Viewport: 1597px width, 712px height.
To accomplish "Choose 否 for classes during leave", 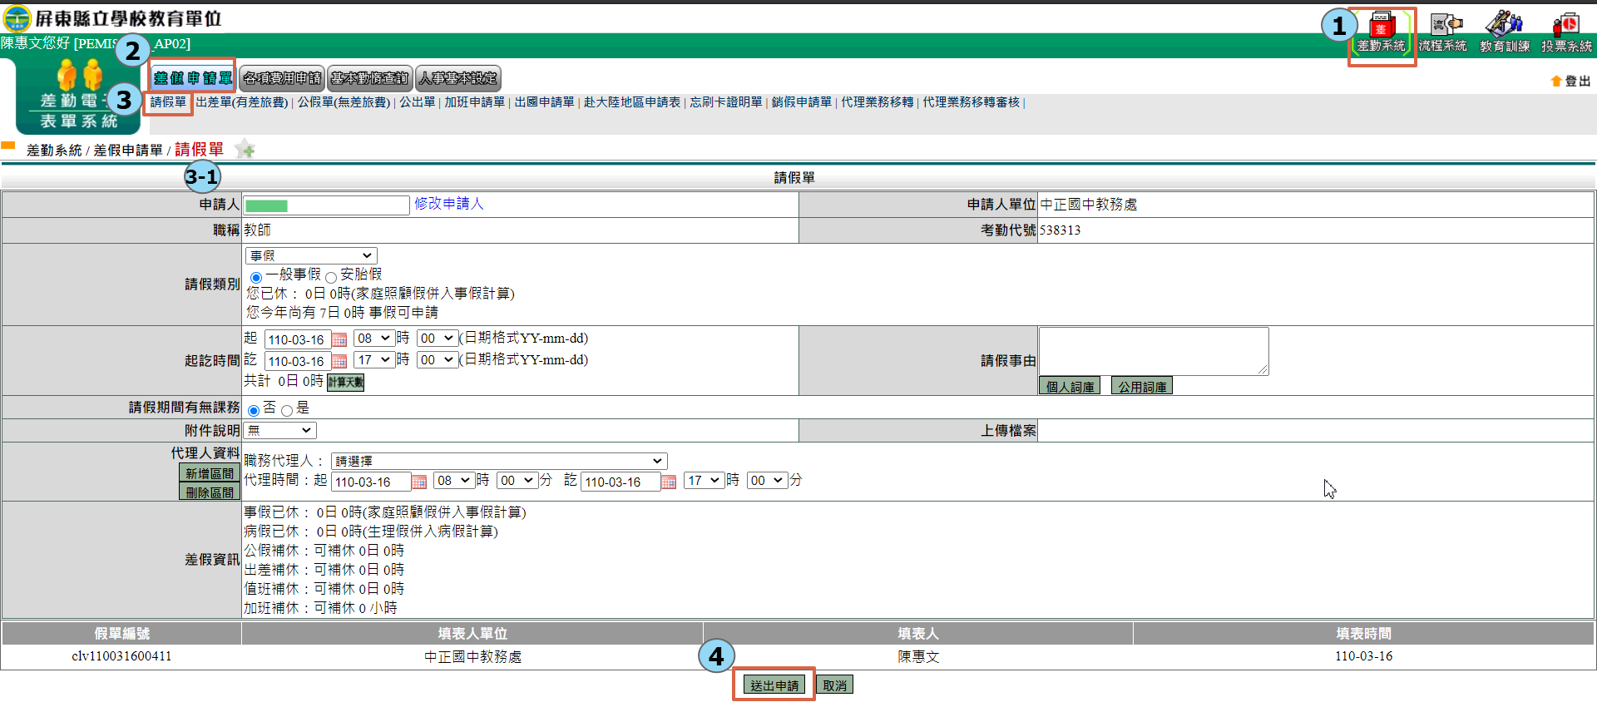I will click(x=254, y=410).
